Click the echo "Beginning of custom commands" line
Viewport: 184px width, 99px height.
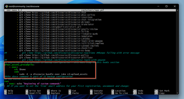tap(34, 84)
